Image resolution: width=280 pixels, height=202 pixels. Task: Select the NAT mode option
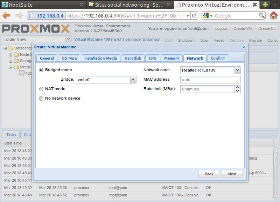tap(41, 89)
